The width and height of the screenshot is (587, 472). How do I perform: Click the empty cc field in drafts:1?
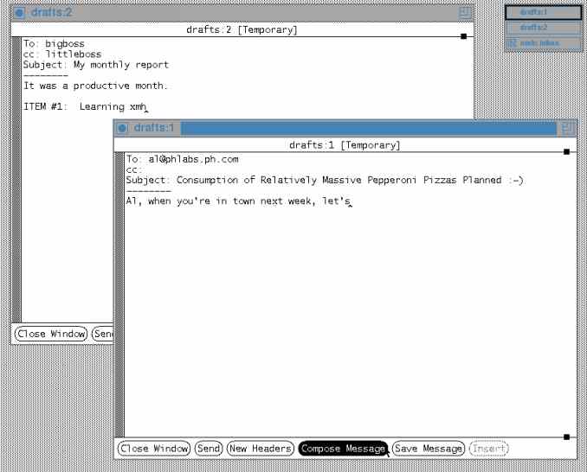pos(173,169)
